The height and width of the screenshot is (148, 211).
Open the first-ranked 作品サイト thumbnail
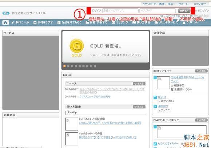coord(182,132)
